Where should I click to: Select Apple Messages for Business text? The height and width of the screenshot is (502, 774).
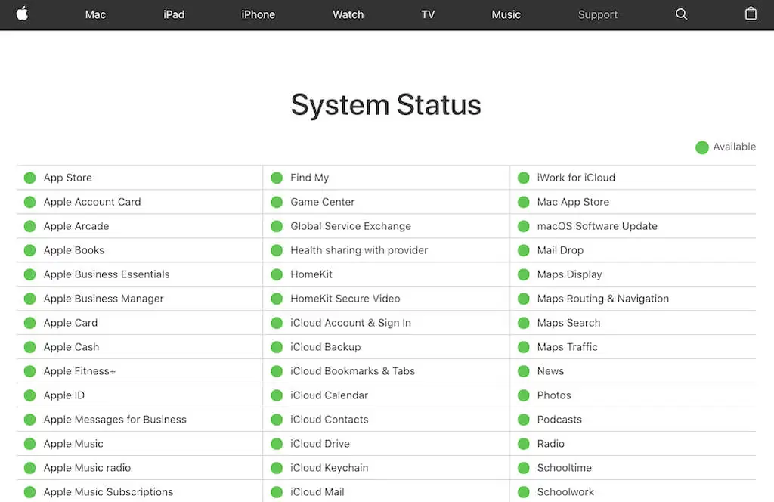115,420
